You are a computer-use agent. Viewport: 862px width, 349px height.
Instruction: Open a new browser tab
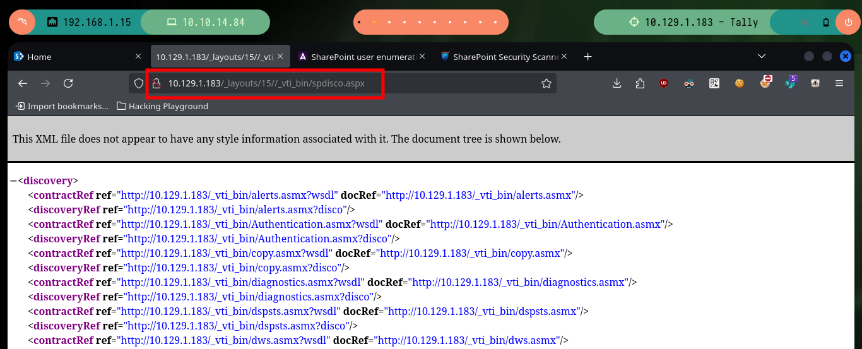pyautogui.click(x=587, y=57)
